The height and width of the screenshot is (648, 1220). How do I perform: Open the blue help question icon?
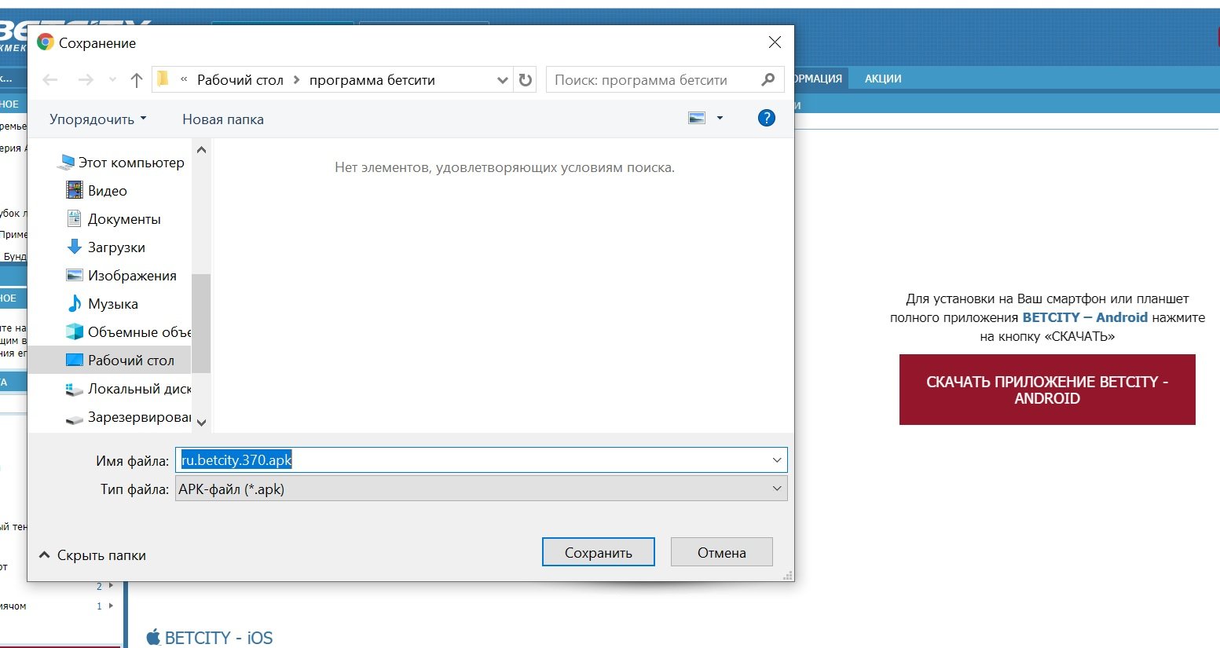(766, 119)
